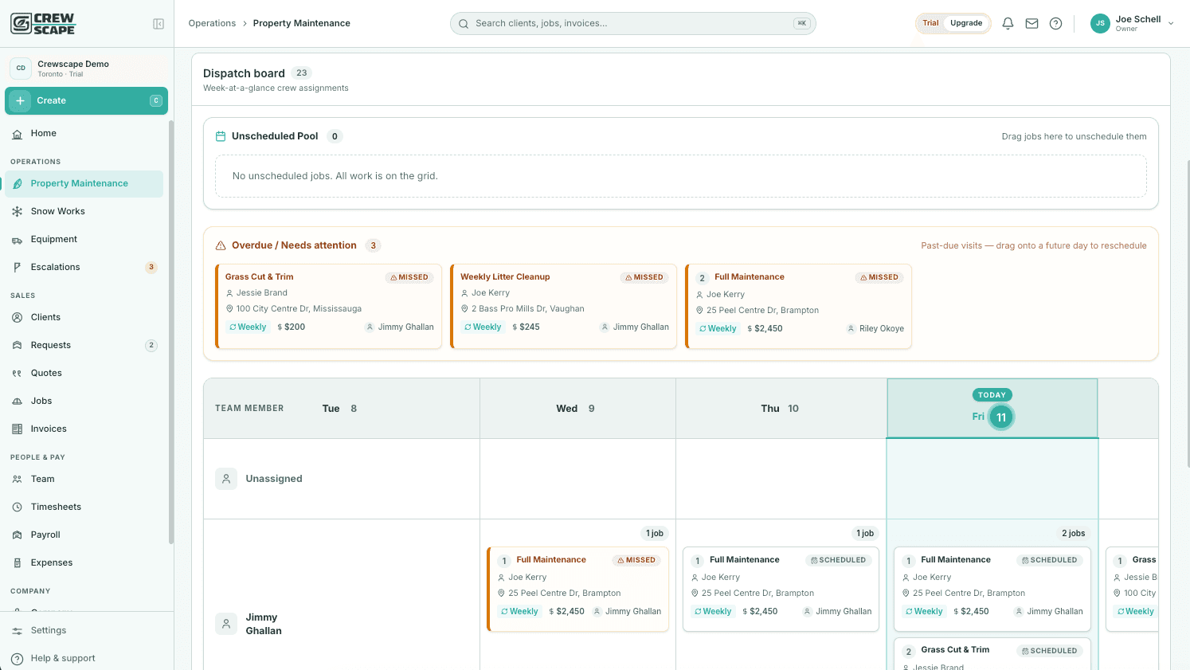The width and height of the screenshot is (1190, 670).
Task: Open Thursday's scheduled Full Maintenance job card
Action: click(x=781, y=590)
